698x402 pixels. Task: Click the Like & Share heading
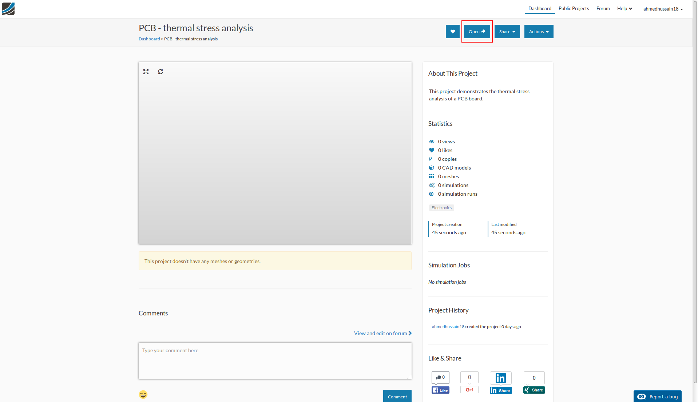[445, 358]
